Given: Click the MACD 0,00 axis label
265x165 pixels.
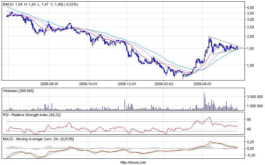Looking at the screenshot, I should click(x=250, y=148).
